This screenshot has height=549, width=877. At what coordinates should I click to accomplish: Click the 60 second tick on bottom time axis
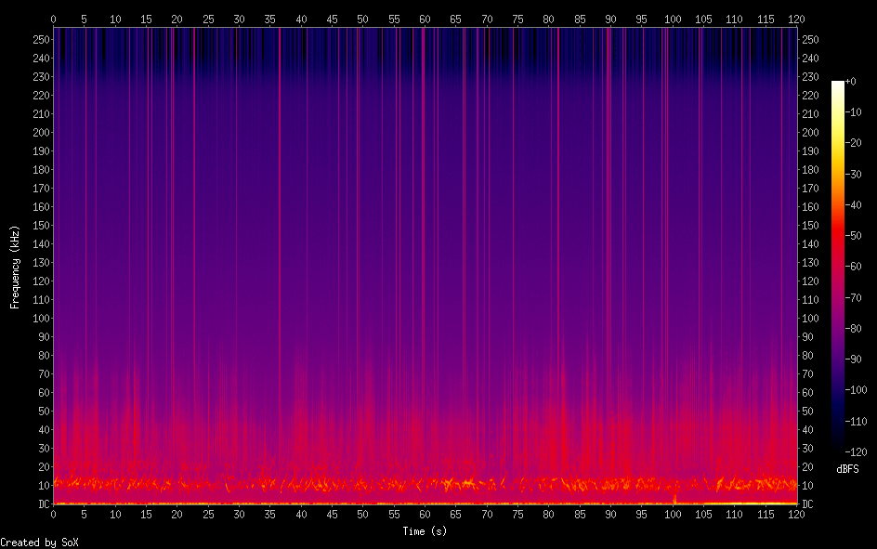coord(425,514)
